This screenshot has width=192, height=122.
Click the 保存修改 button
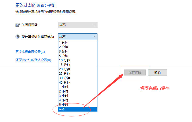(135, 73)
